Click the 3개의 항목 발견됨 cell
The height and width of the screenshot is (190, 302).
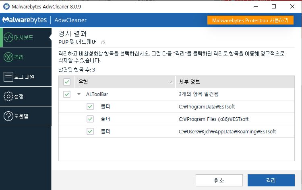199,94
